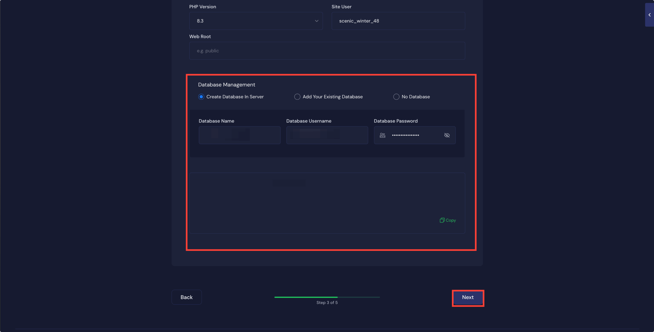Focus the Site User field

[398, 21]
